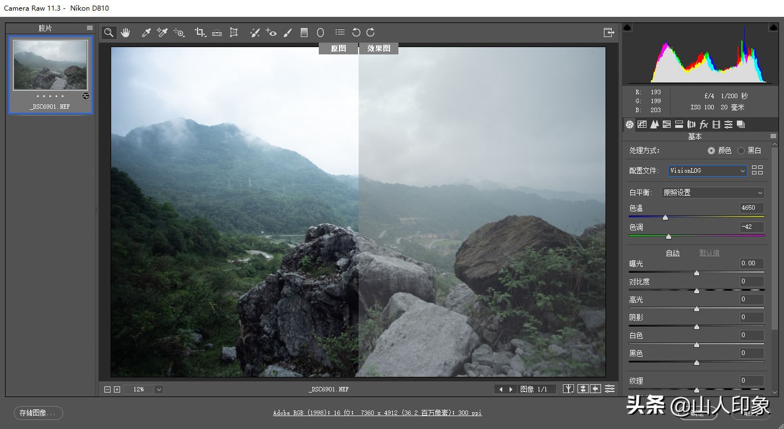This screenshot has height=429, width=784.
Task: Click the 默认值 default link
Action: coord(709,253)
